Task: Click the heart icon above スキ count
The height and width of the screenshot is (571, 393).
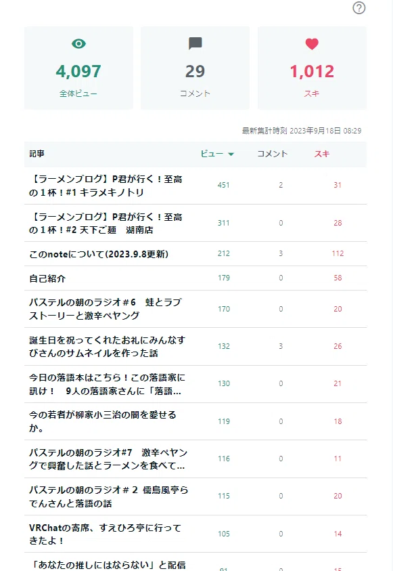Action: click(x=312, y=44)
